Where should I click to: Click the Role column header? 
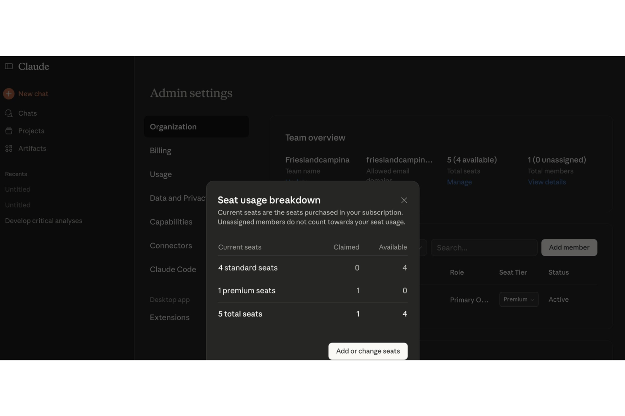coord(457,272)
